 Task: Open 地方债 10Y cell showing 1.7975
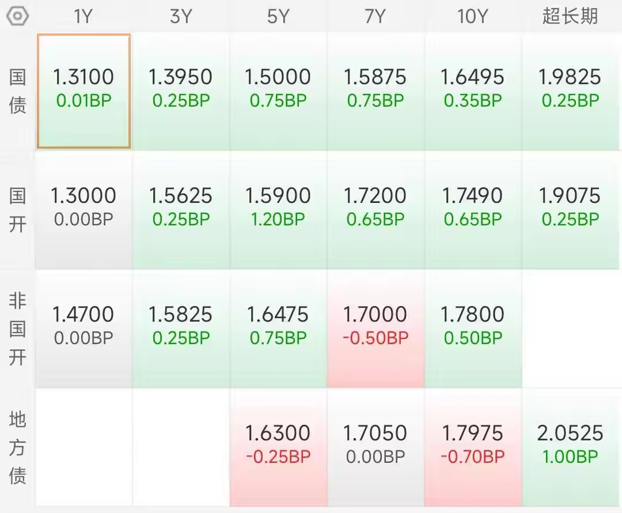[x=473, y=447]
